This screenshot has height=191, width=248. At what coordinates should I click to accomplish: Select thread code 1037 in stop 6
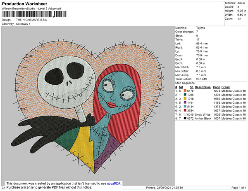tap(217, 111)
